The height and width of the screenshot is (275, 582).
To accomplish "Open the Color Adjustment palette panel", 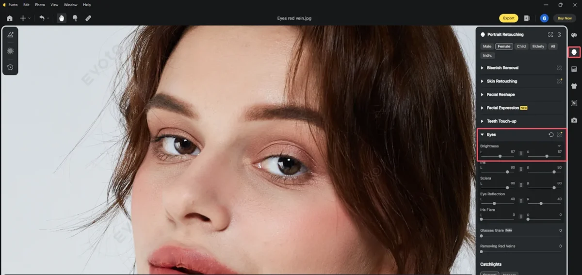I will (574, 35).
